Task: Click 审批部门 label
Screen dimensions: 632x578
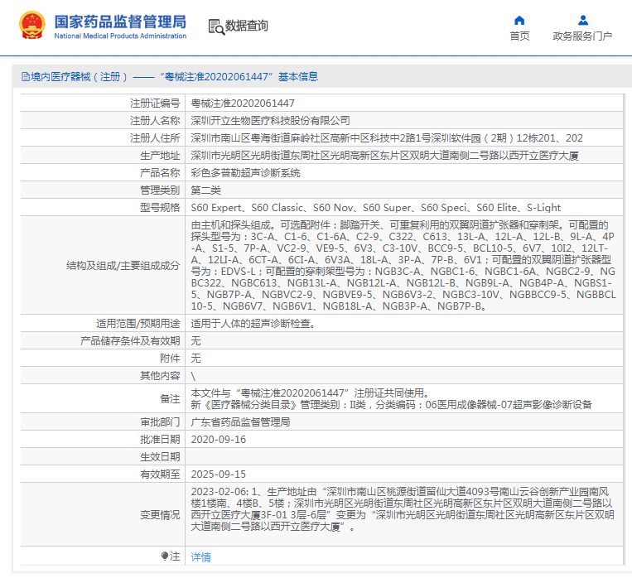Action: 160,422
